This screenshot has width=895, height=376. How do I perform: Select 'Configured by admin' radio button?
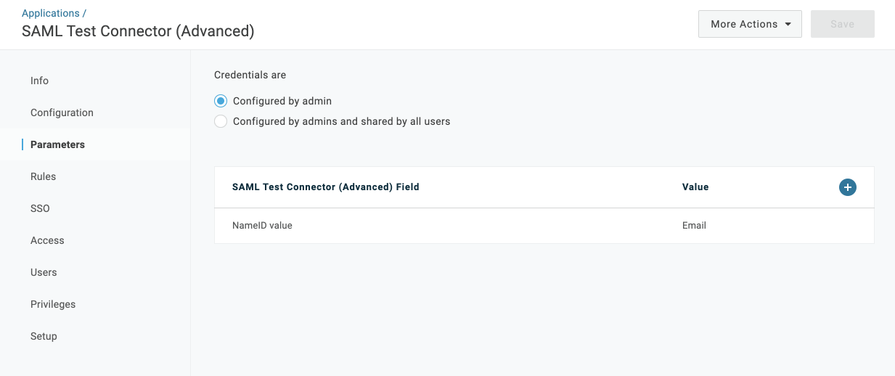tap(221, 101)
